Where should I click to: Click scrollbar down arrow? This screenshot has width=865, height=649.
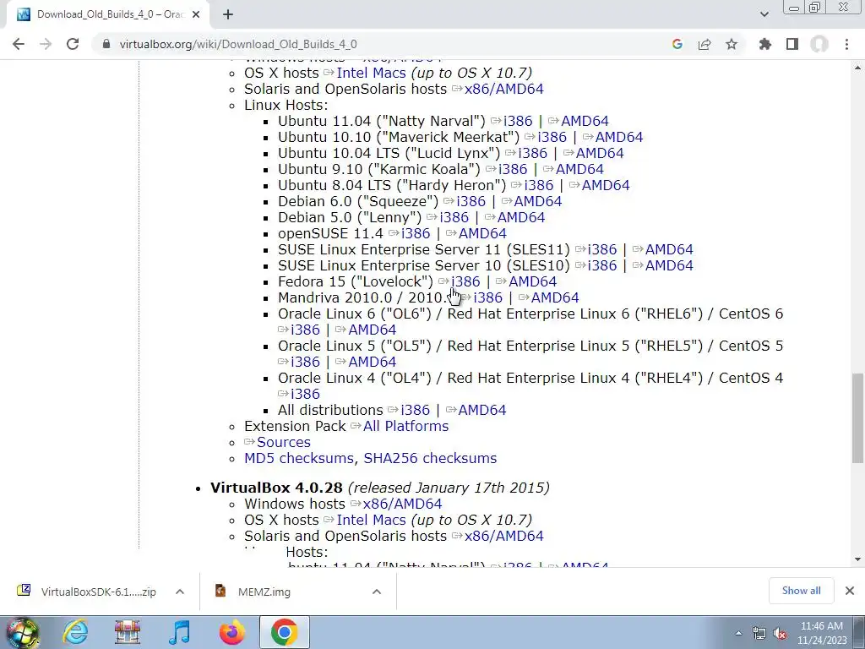857,559
